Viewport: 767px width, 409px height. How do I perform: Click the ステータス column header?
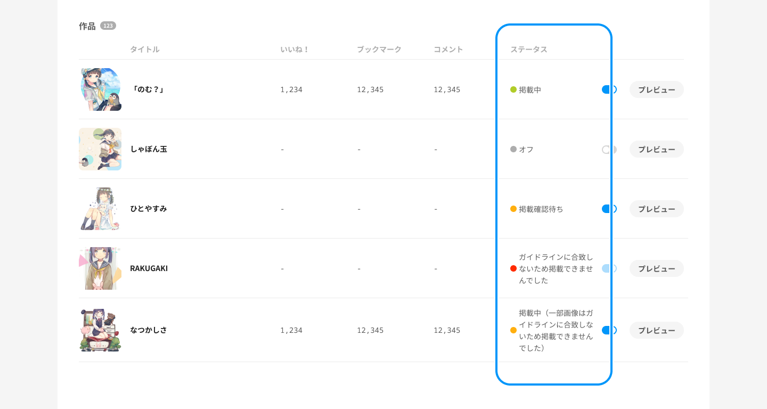tap(528, 50)
